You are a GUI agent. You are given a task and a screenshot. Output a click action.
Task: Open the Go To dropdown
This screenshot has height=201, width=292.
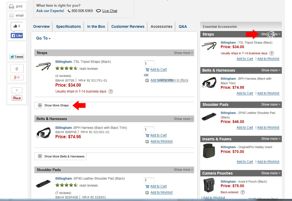[43, 38]
